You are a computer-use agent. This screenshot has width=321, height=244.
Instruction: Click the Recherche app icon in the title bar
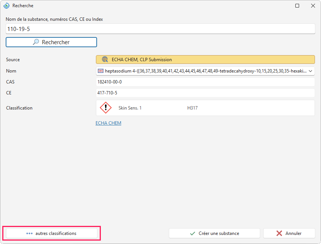click(x=6, y=6)
